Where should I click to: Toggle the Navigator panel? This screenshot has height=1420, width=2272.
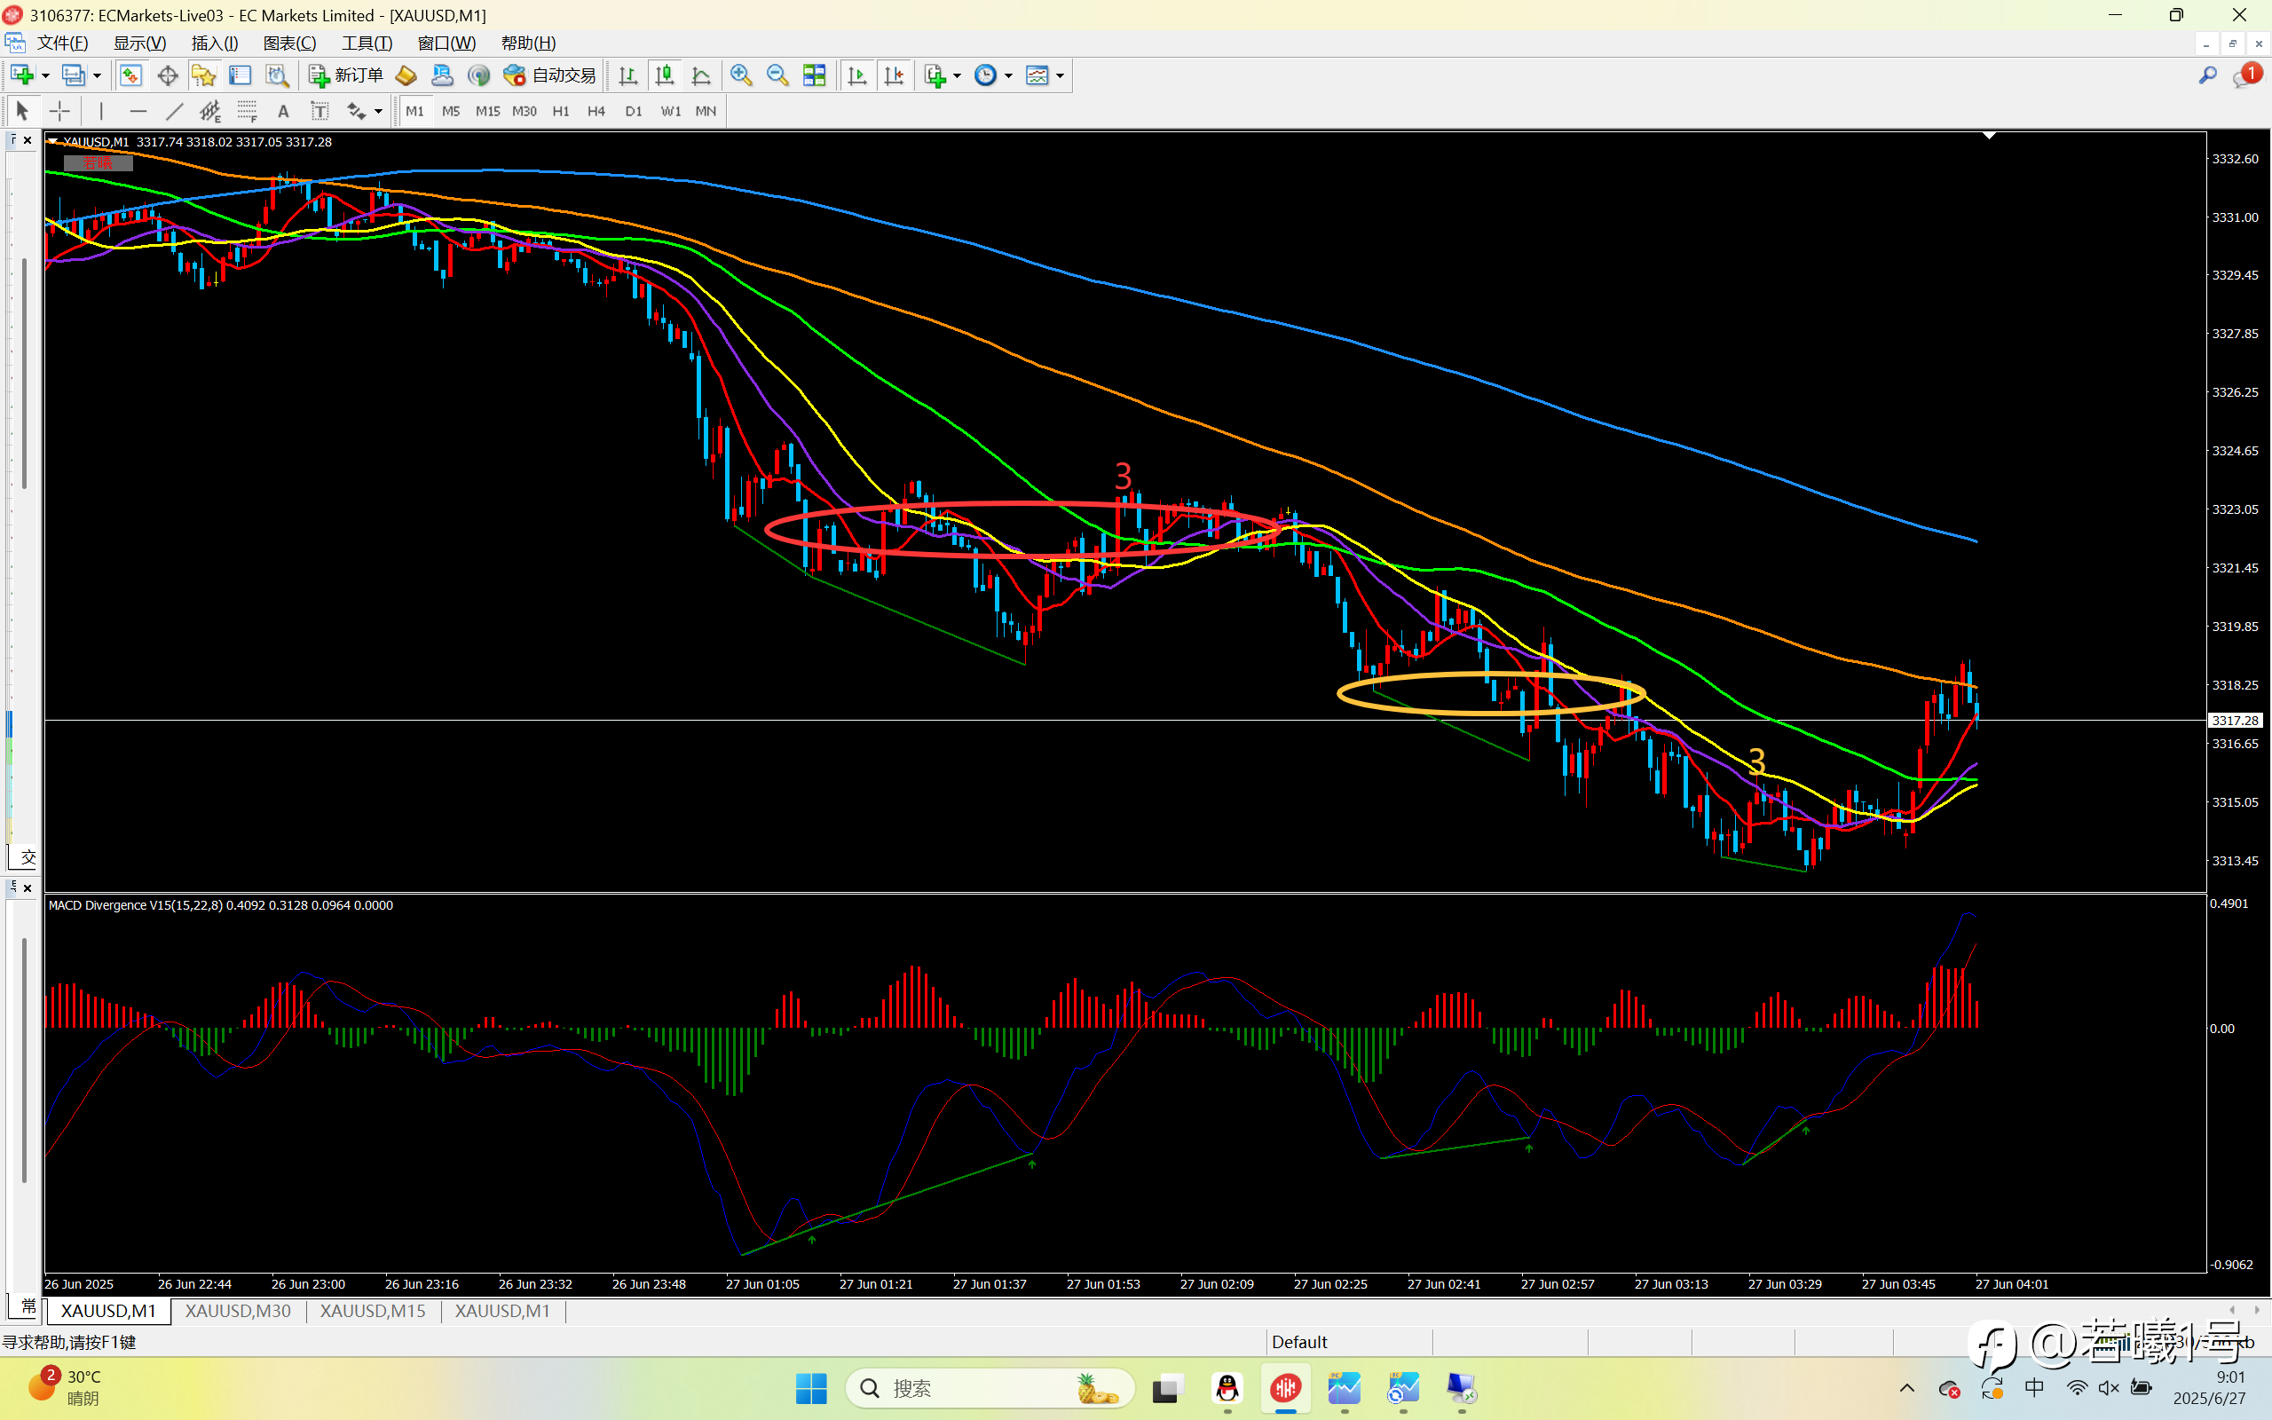[202, 75]
